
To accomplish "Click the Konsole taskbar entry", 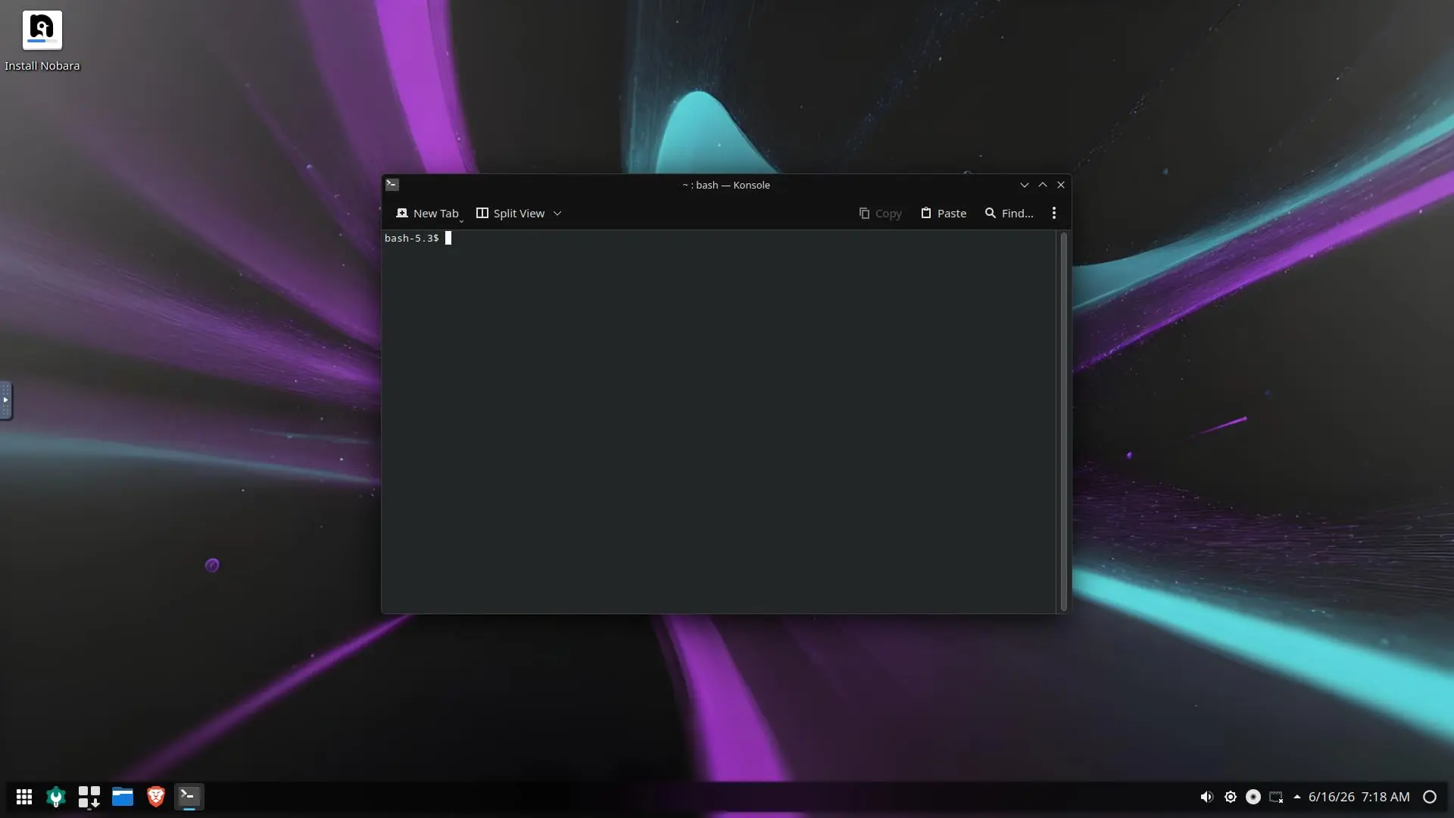I will 189,797.
